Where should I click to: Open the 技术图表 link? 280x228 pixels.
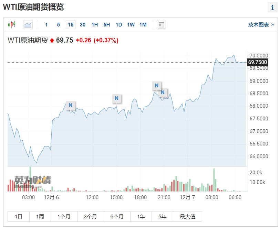pos(258,24)
